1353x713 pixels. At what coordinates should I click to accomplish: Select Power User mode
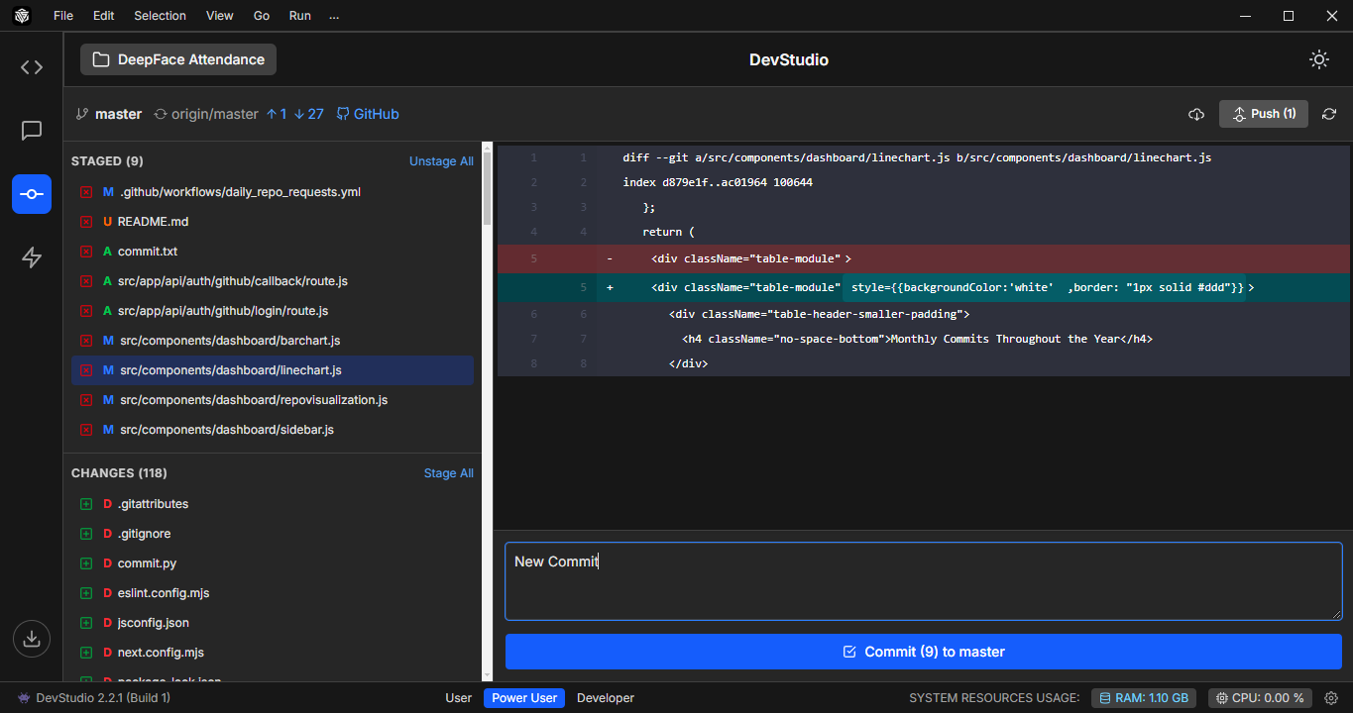coord(524,698)
